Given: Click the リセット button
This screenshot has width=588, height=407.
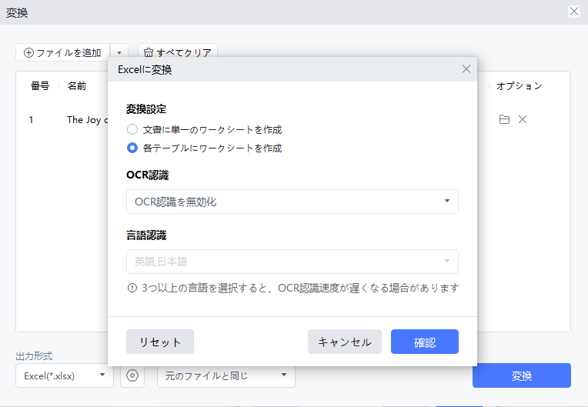Looking at the screenshot, I should [x=160, y=342].
